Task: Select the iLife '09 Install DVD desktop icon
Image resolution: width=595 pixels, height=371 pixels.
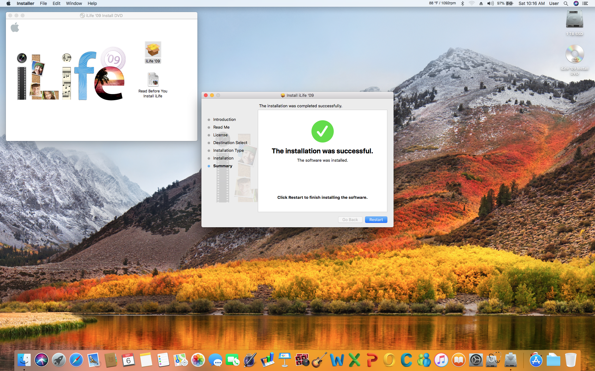Action: [575, 60]
